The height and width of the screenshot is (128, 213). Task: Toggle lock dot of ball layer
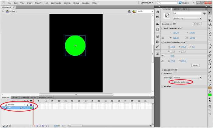pos(28,108)
